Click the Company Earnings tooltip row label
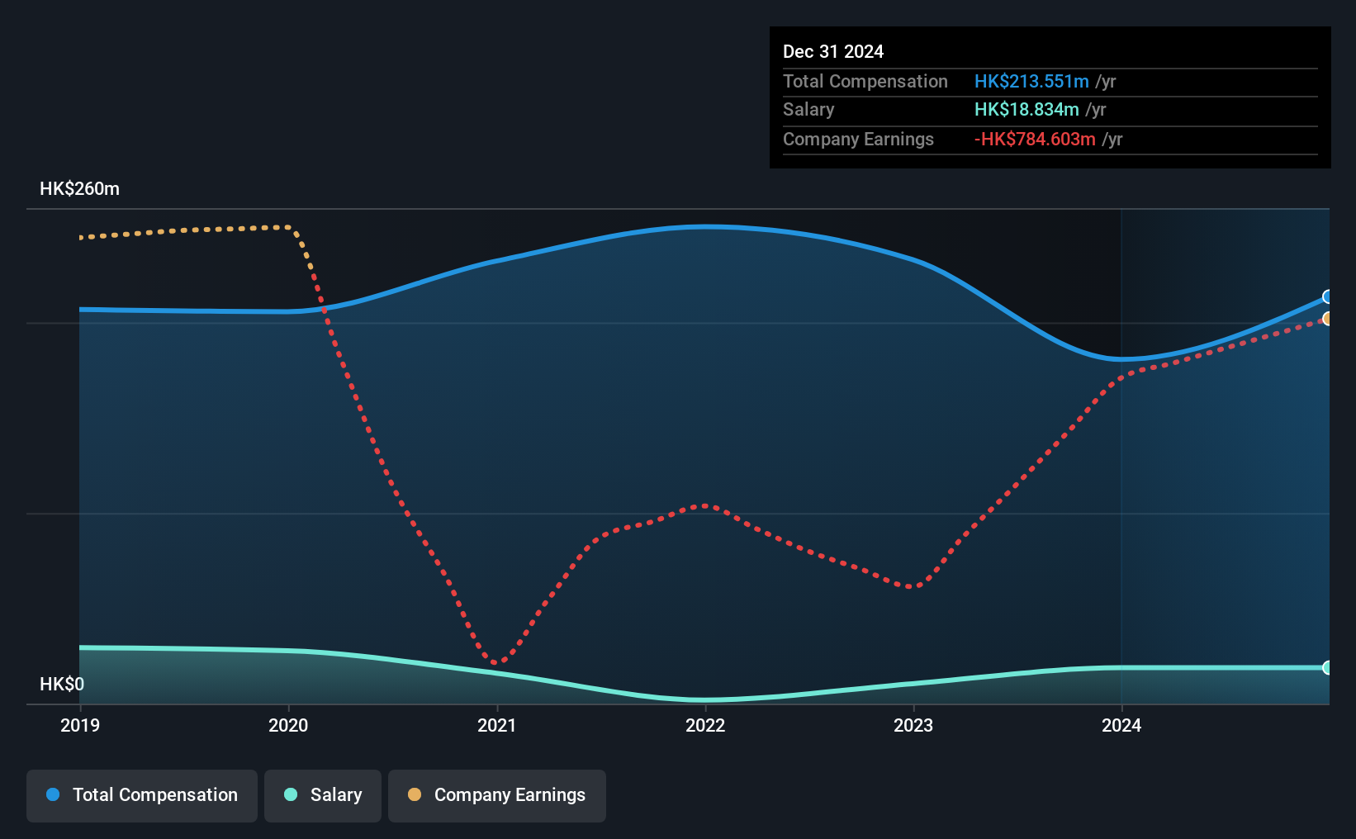 tap(858, 139)
